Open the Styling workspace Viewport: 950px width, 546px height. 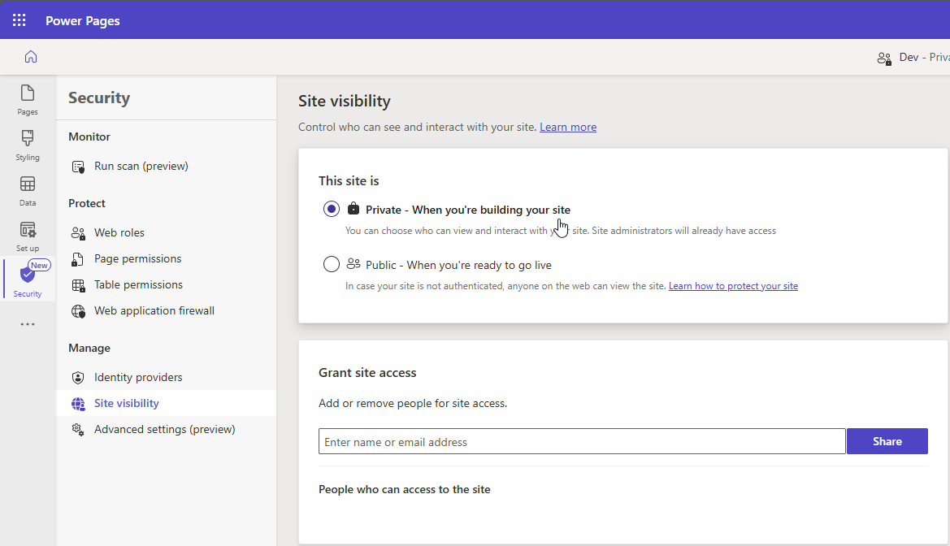(x=28, y=145)
